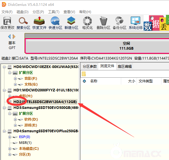This screenshot has height=160, width=169.
Task: Switch to the 扇区编辑 tab
Action: (x=125, y=67)
